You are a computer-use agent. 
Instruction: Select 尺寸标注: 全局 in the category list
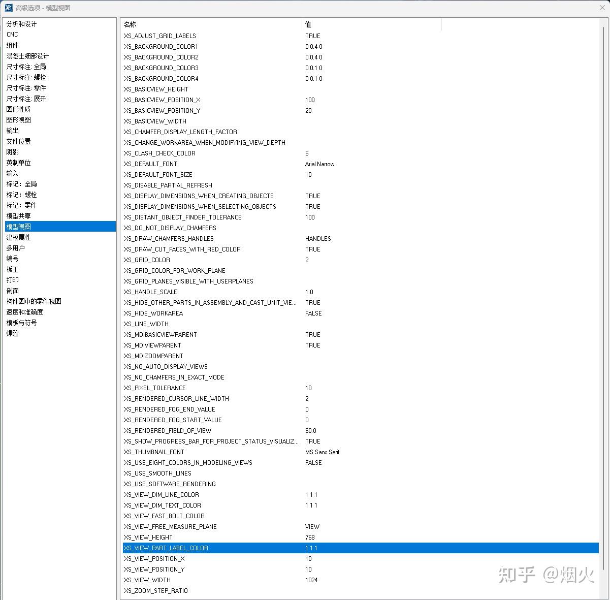[26, 67]
